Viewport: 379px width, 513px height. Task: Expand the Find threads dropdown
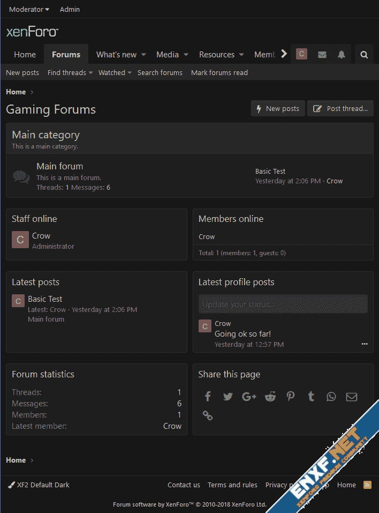click(70, 73)
